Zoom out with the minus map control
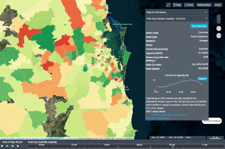 pos(219,22)
